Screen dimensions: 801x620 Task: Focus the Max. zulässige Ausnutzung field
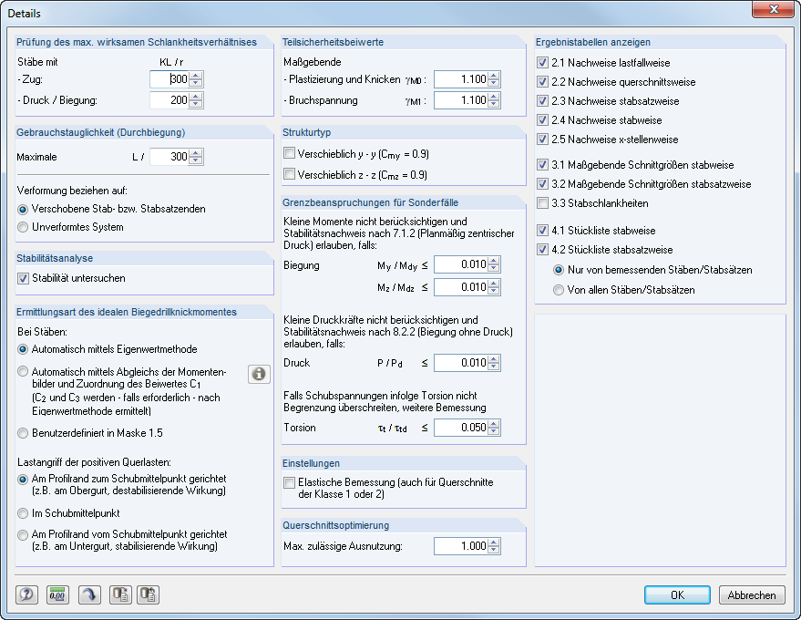click(461, 546)
